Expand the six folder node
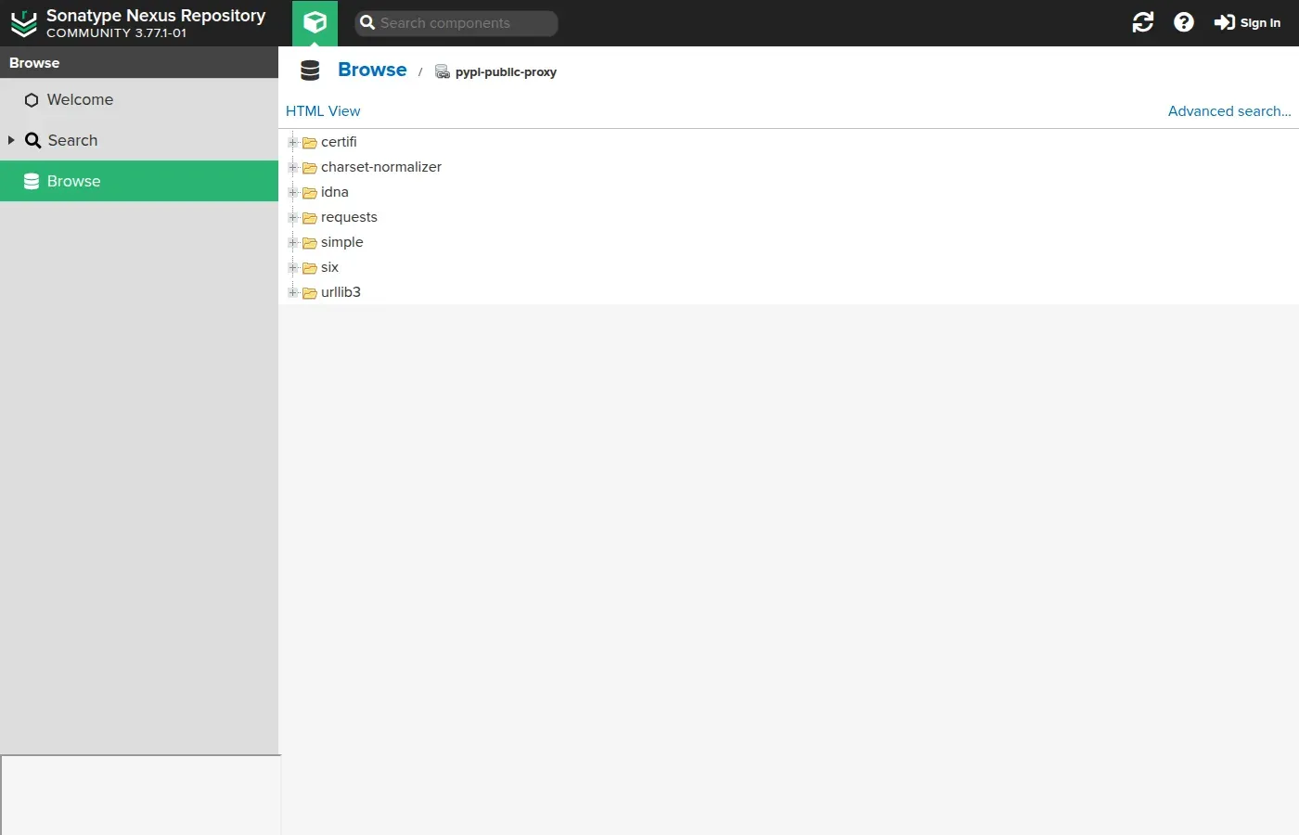This screenshot has height=835, width=1299. (x=293, y=267)
